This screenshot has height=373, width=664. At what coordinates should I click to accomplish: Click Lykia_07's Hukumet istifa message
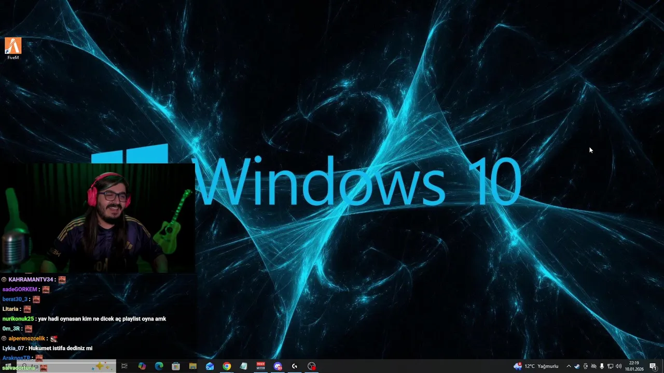pyautogui.click(x=60, y=349)
